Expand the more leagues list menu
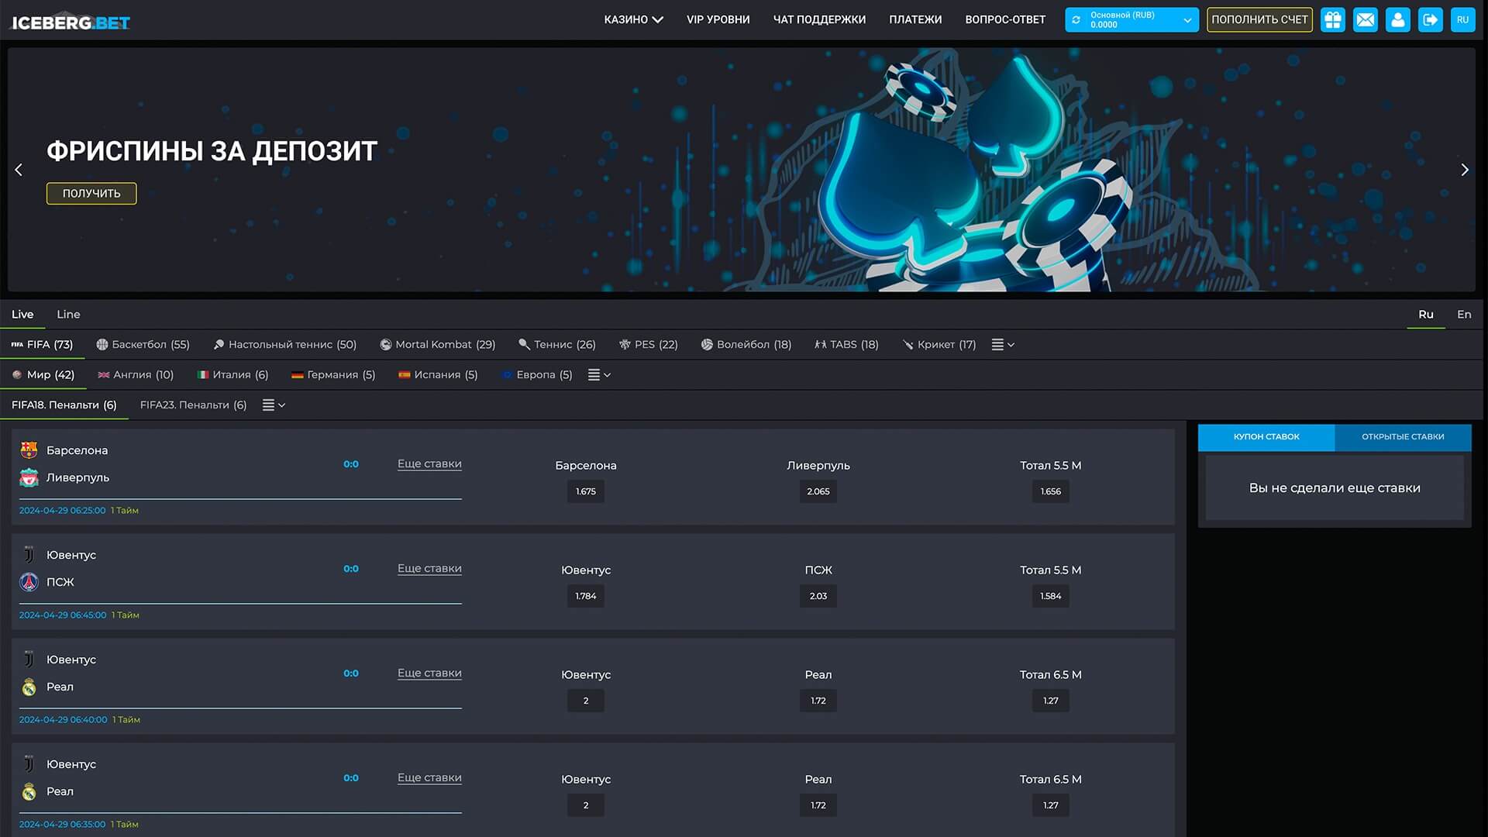The width and height of the screenshot is (1488, 837). 274,405
